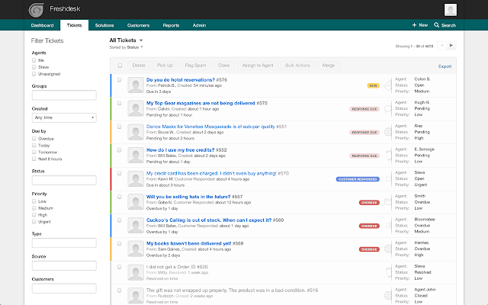
Task: Click the Status filter field
Action: [64, 180]
